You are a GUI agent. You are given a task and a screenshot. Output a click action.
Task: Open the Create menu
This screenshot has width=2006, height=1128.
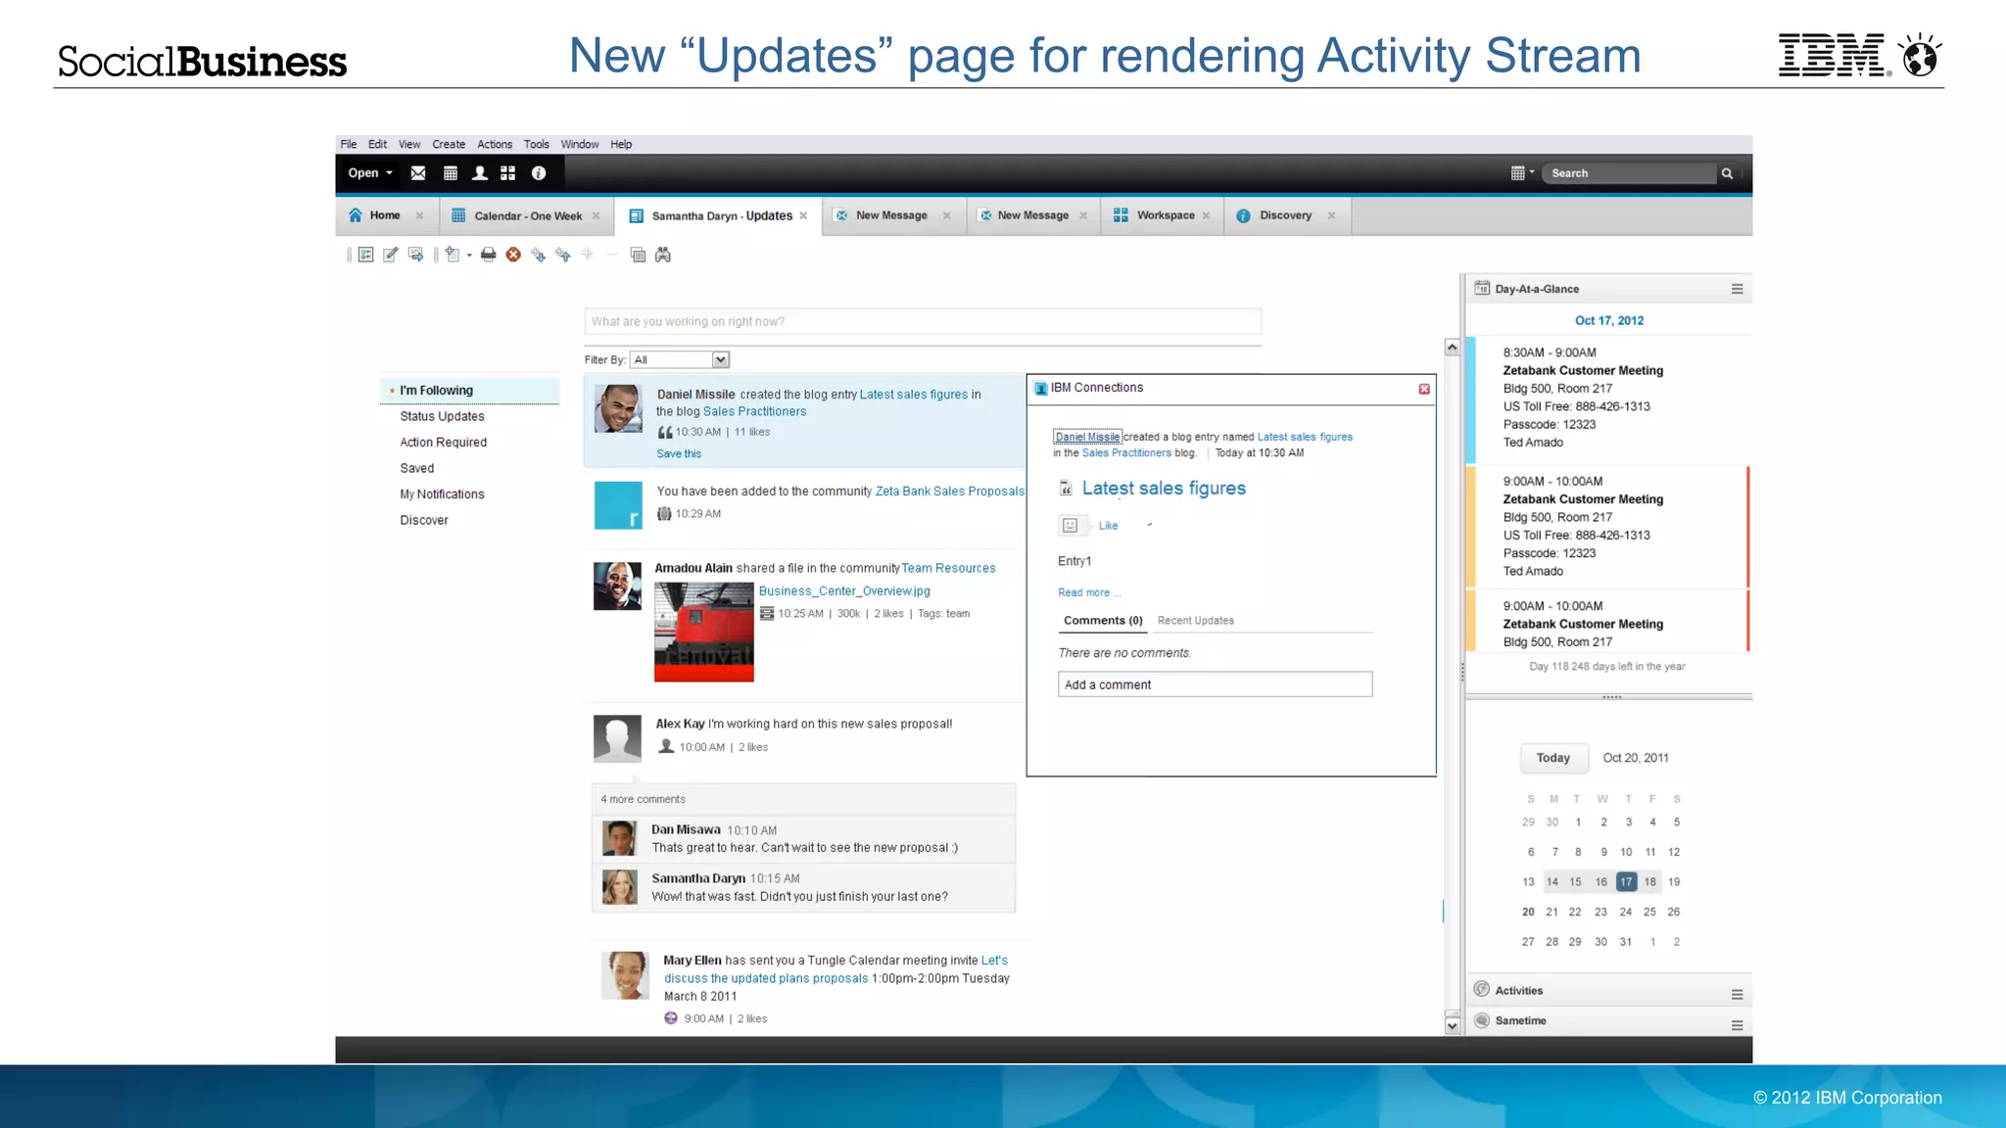click(449, 144)
